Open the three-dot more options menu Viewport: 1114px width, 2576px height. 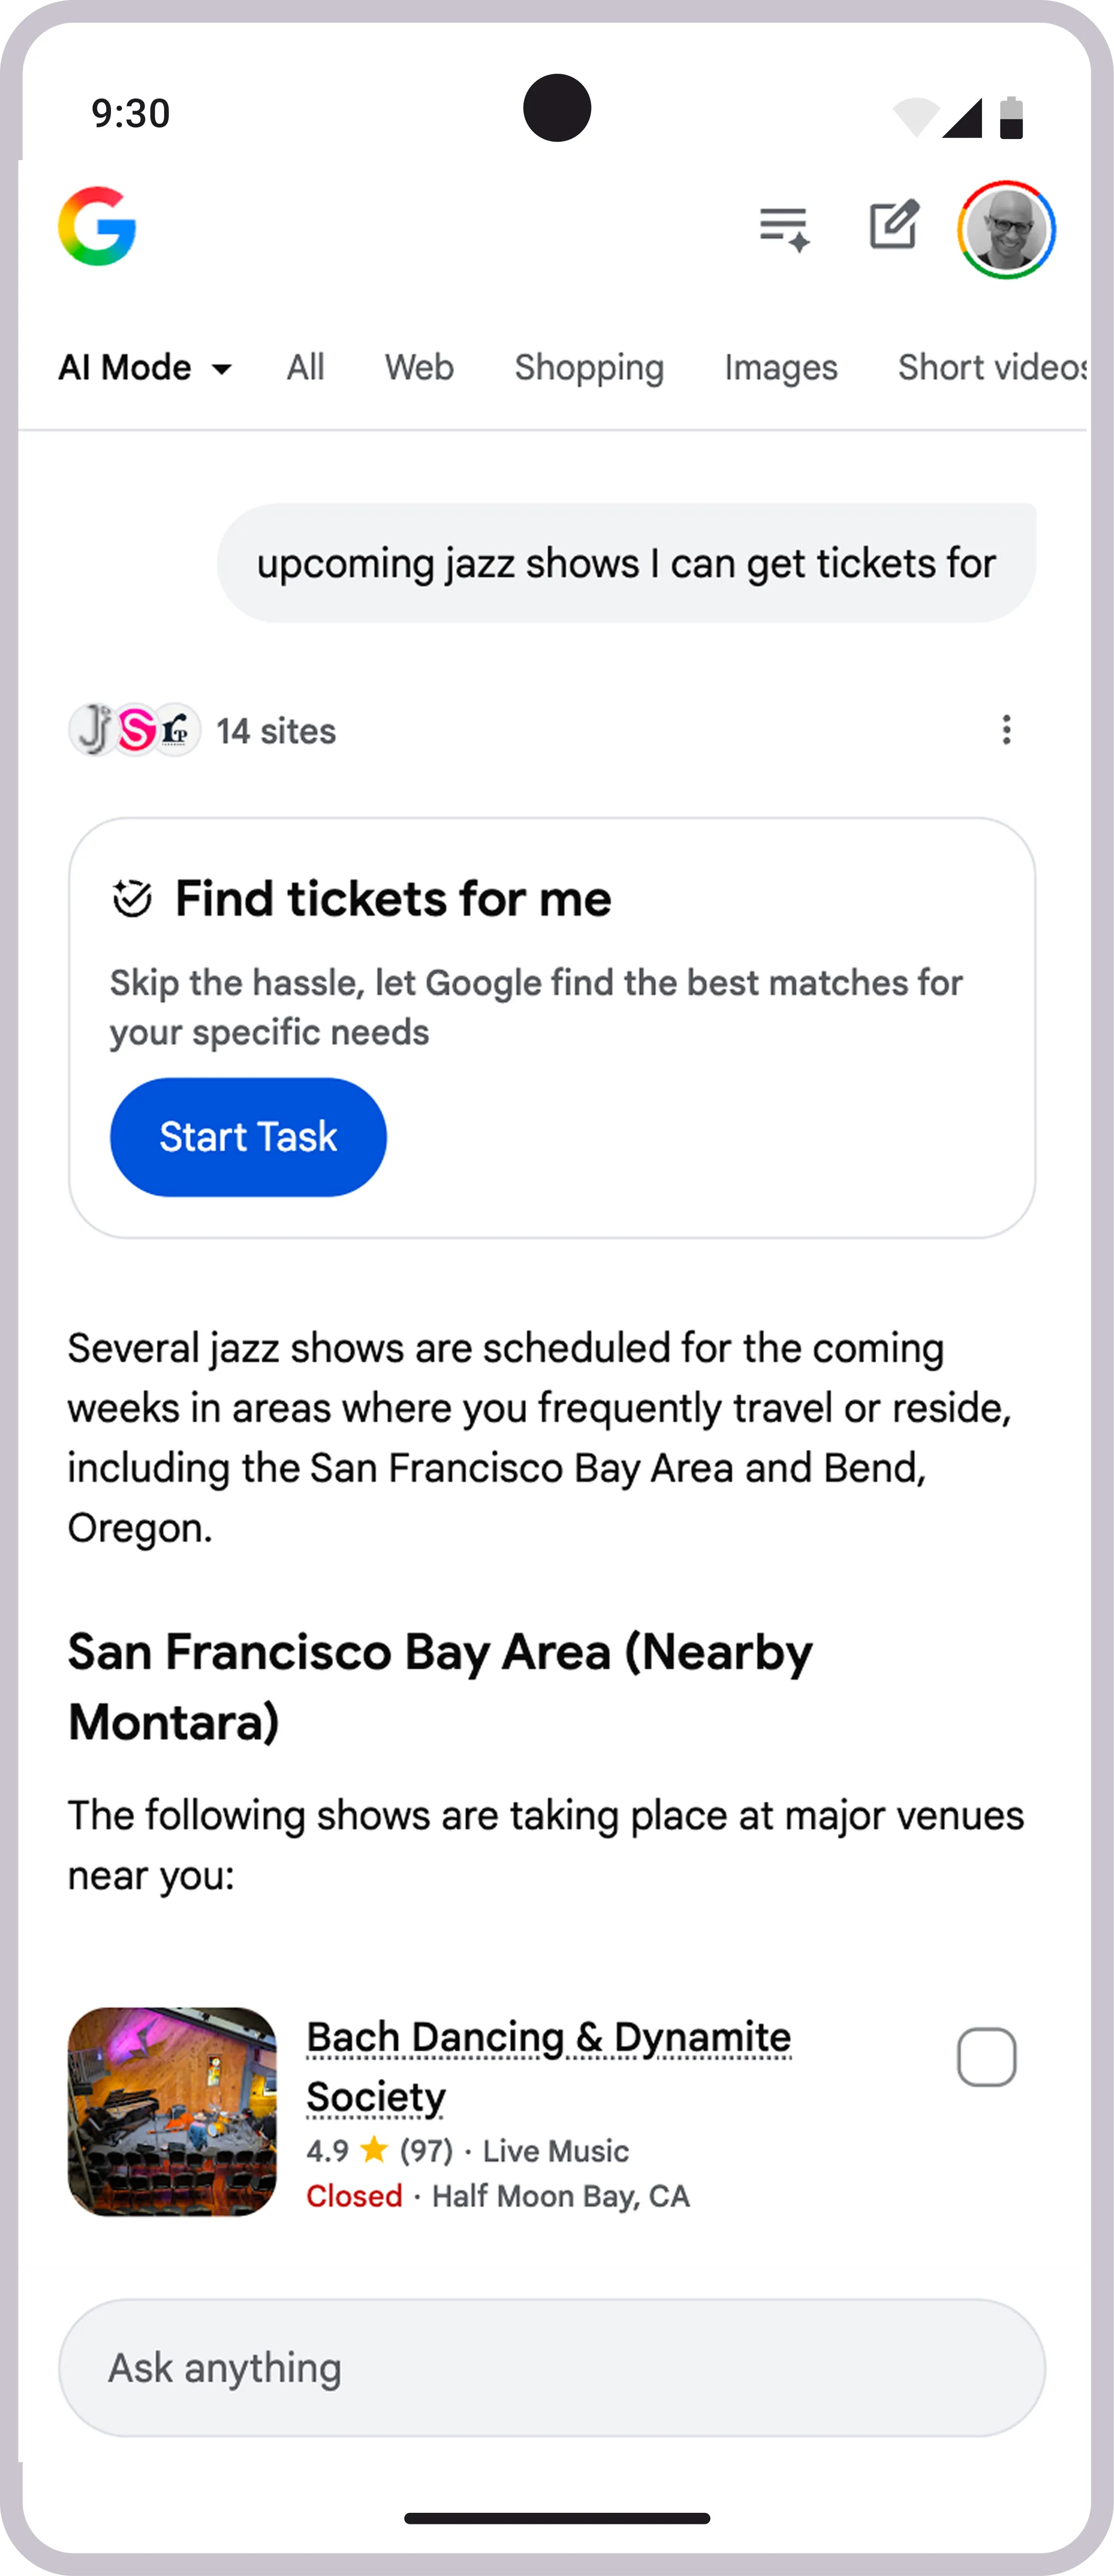(x=1006, y=730)
